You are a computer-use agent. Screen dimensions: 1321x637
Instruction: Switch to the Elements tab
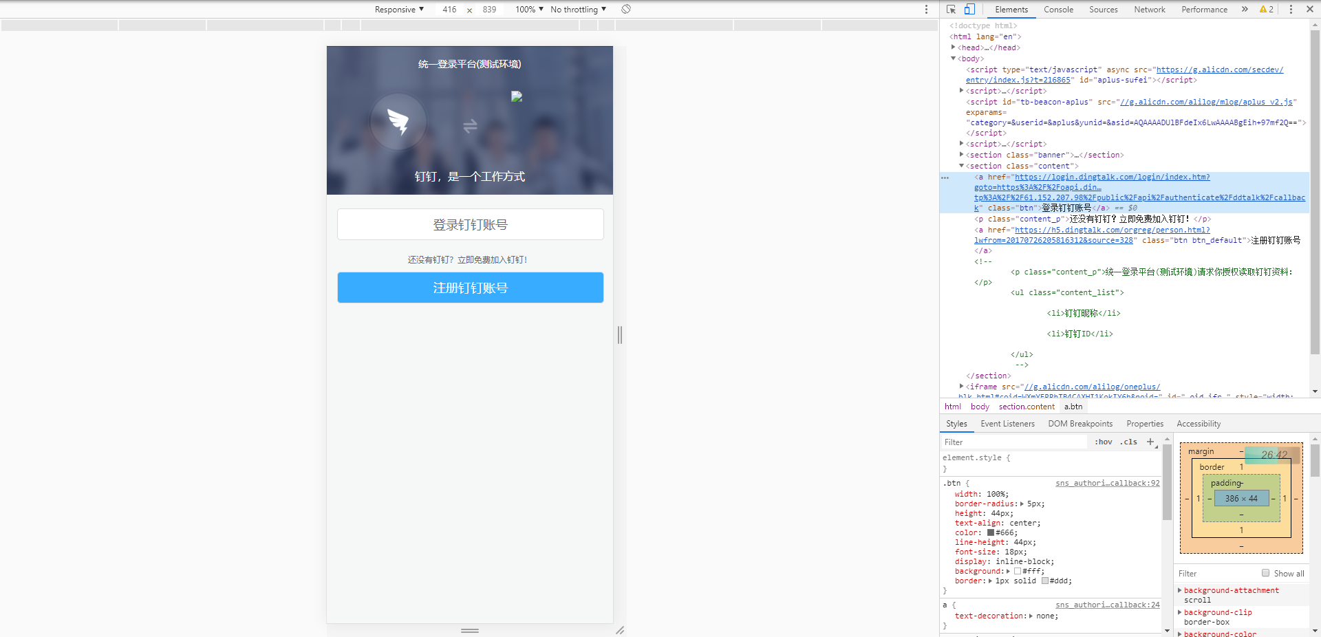pyautogui.click(x=1011, y=9)
